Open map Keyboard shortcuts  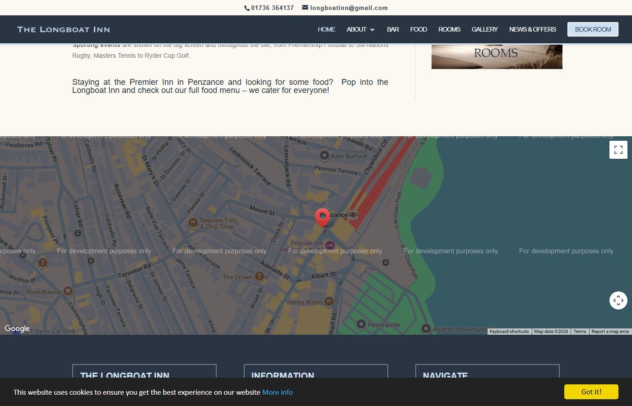point(509,332)
